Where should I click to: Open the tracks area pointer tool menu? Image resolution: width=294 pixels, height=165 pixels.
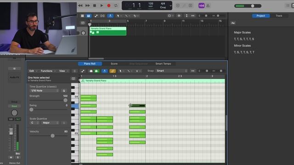(x=119, y=16)
